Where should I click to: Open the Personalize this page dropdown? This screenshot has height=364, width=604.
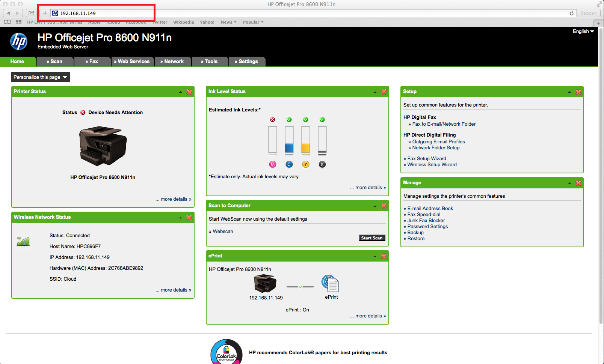click(40, 77)
